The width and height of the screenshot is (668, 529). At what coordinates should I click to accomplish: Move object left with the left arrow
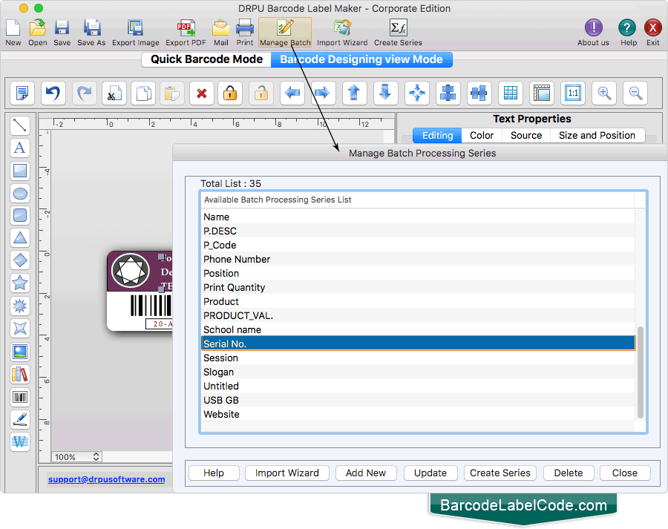pos(292,93)
